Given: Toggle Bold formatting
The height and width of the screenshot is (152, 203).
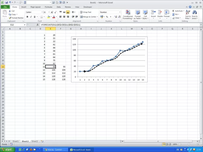Looking at the screenshot, I should tap(28, 17).
